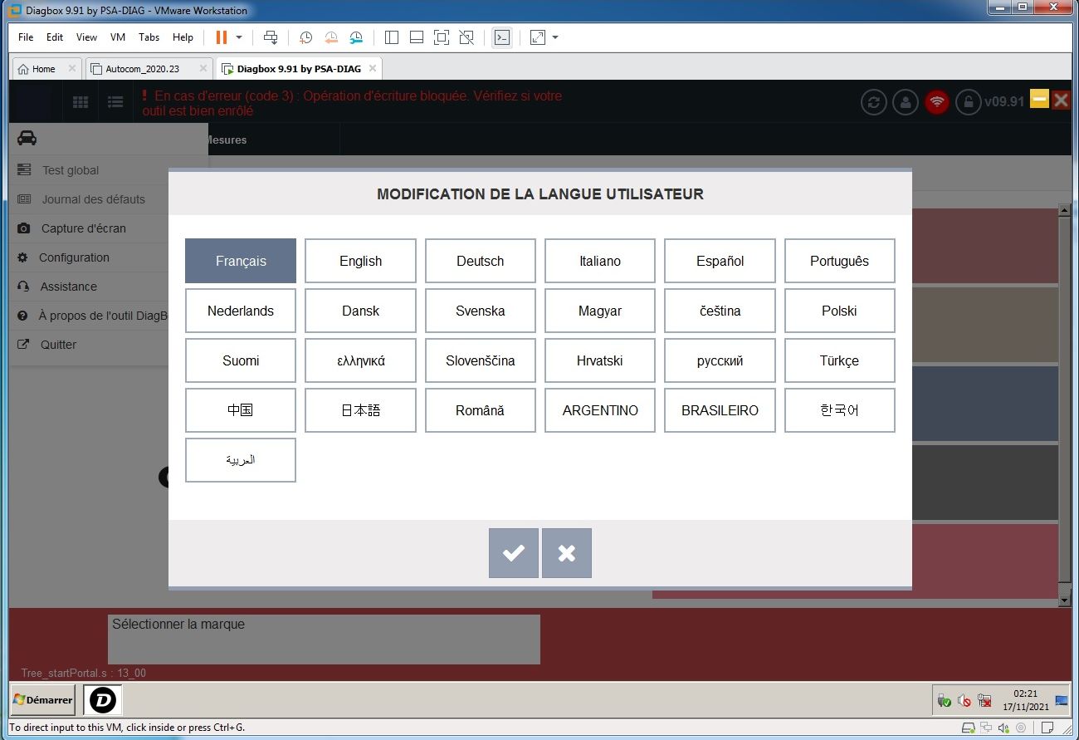Click the padlock icon next to v09.91
Viewport: 1079px width, 740px height.
968,102
